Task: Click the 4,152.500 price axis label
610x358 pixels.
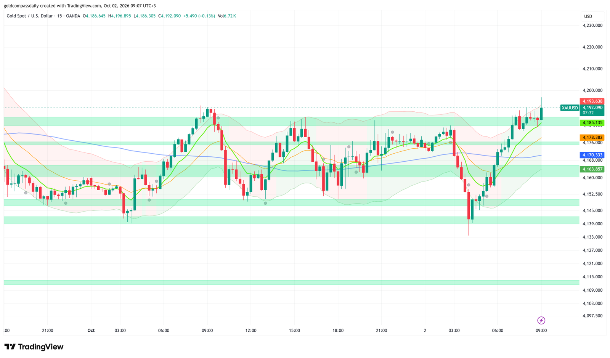Action: click(592, 194)
